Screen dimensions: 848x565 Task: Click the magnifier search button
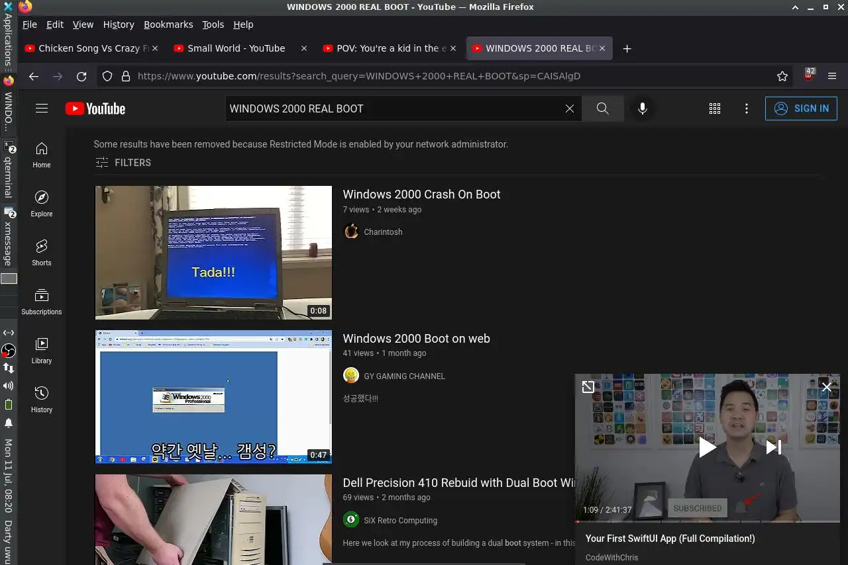coord(602,109)
